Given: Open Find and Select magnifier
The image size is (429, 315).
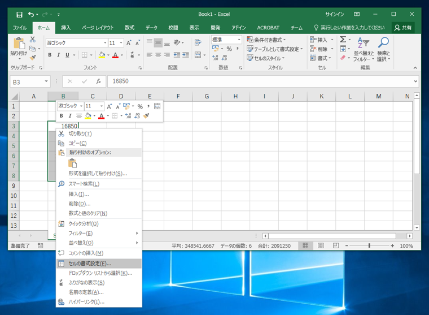Looking at the screenshot, I should point(383,49).
